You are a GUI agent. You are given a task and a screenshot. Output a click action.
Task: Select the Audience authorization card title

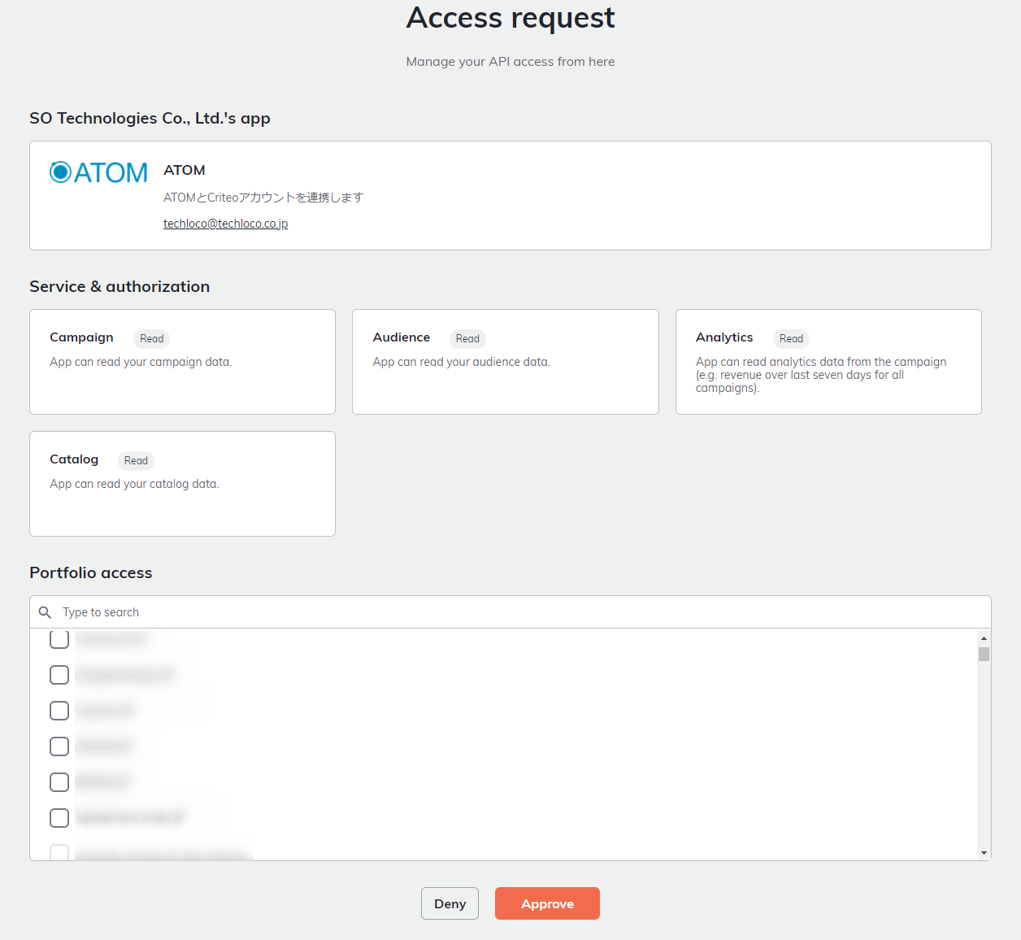click(x=402, y=337)
